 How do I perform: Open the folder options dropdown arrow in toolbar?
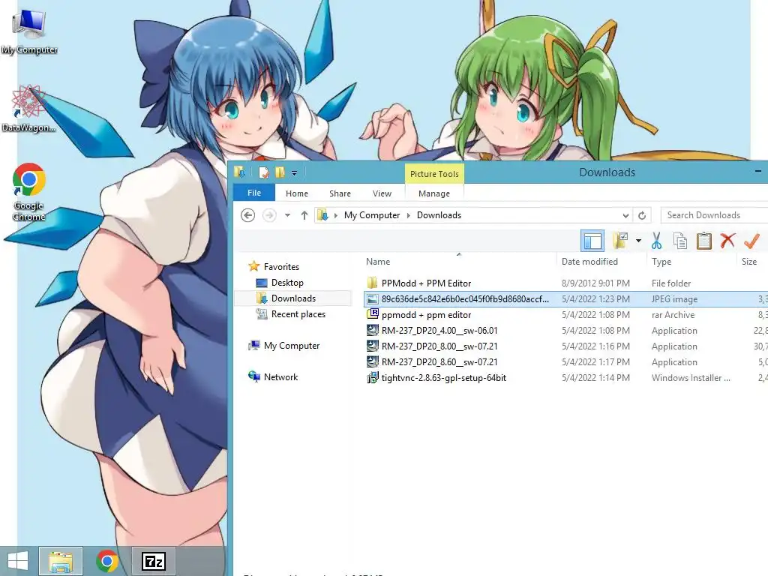[x=638, y=241]
